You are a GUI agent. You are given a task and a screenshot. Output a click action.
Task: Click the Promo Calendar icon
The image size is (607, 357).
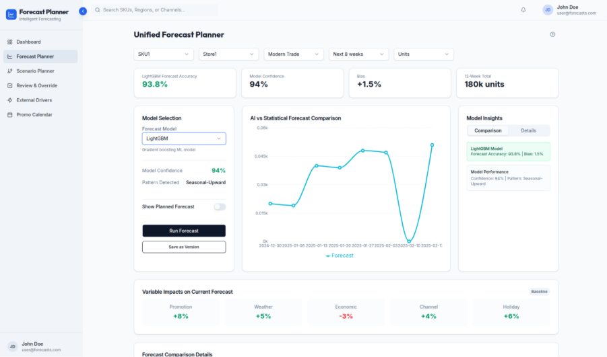(9, 115)
